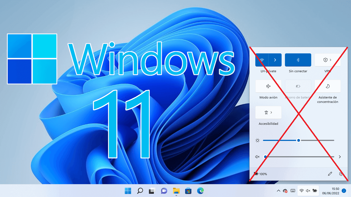Image resolution: width=351 pixels, height=197 pixels.
Task: Toggle Bluetooth off via Sin conectar tile
Action: [x=298, y=60]
